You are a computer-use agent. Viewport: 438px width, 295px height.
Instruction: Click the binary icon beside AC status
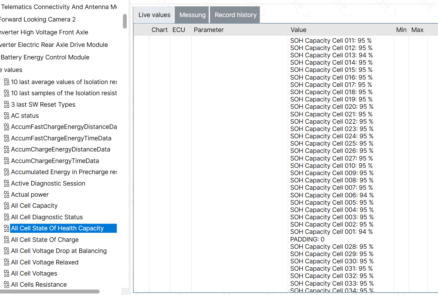point(6,116)
